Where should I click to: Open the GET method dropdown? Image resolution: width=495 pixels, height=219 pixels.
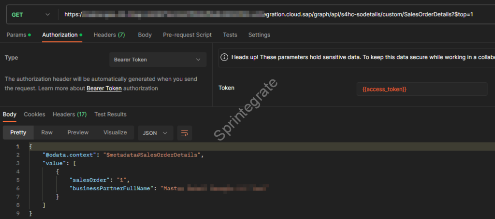click(x=30, y=14)
